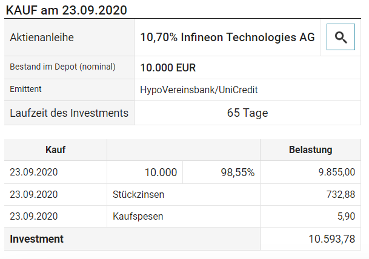Image resolution: width=369 pixels, height=259 pixels.
Task: Select the 10.593,78 total investment amount
Action: (331, 239)
